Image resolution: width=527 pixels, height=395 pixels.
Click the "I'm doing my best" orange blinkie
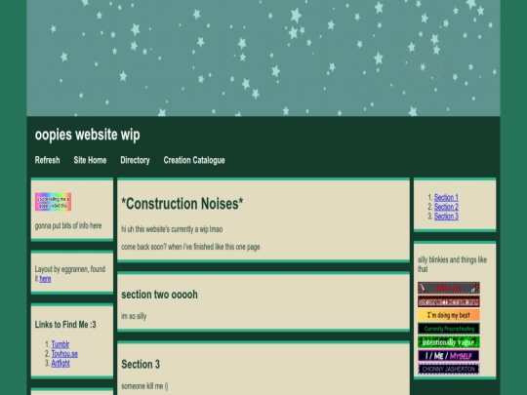coord(448,315)
